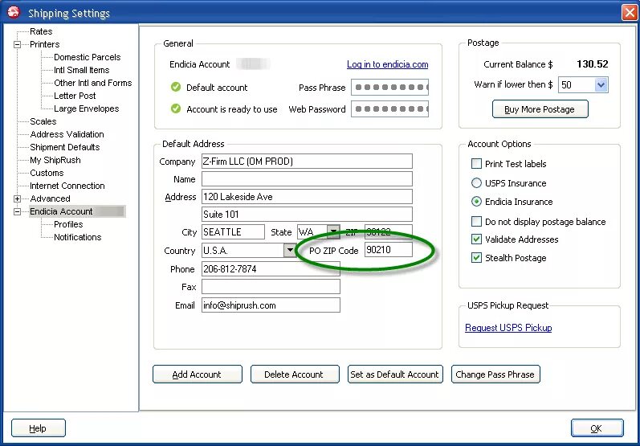Click the Suite 101 address field
This screenshot has height=446, width=640.
click(307, 215)
